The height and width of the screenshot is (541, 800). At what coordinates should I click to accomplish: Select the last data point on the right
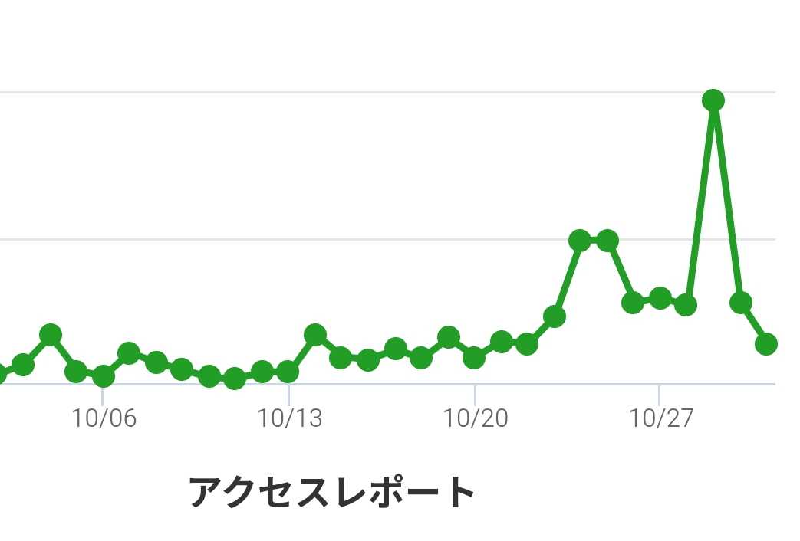pos(766,344)
